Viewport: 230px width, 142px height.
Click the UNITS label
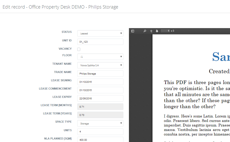[68, 130]
